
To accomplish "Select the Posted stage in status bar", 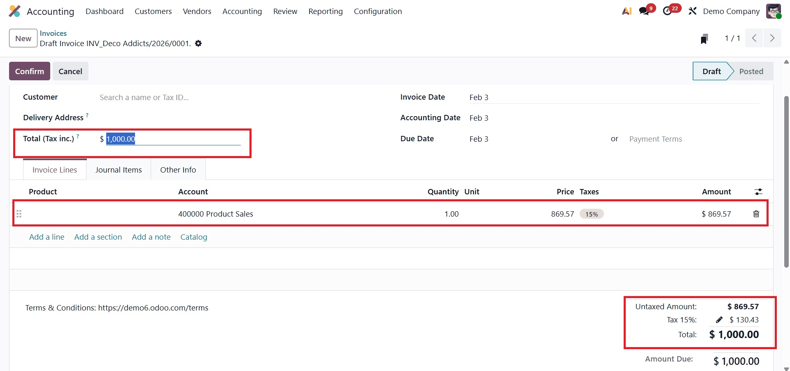I will pos(751,71).
